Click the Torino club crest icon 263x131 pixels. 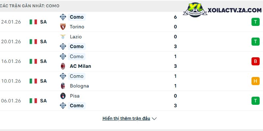63,27
